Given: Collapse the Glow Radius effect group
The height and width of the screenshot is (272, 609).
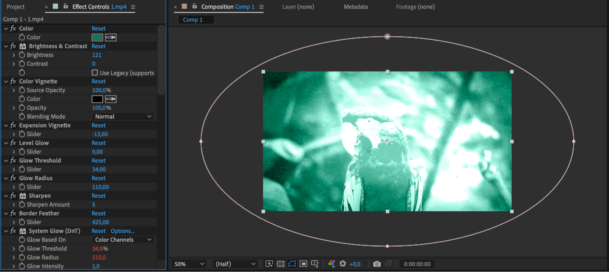Looking at the screenshot, I should click(x=6, y=178).
